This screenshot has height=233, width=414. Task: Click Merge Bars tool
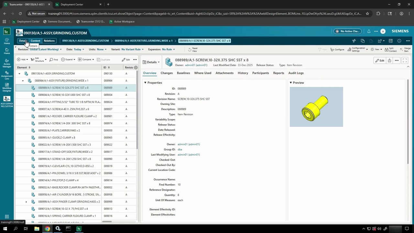[405, 50]
